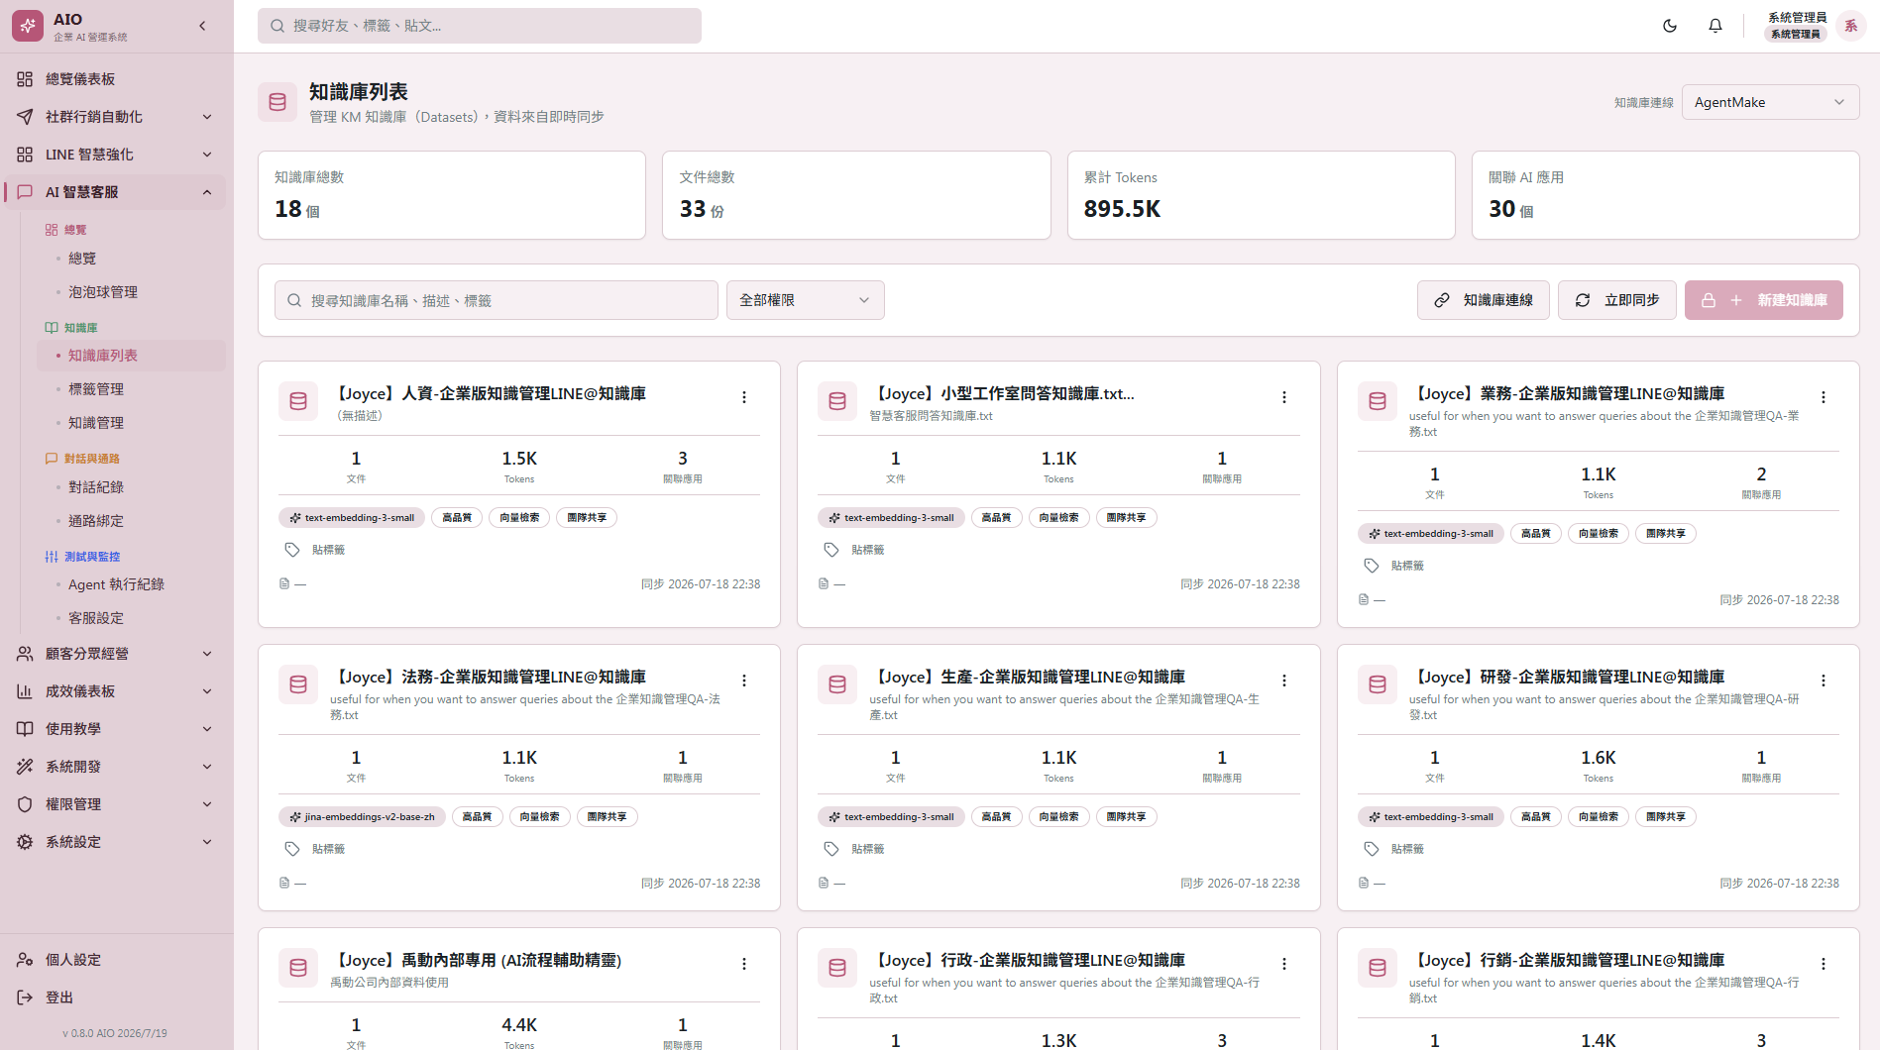Click the 知識庫總數 18 個 stat card

tap(452, 195)
